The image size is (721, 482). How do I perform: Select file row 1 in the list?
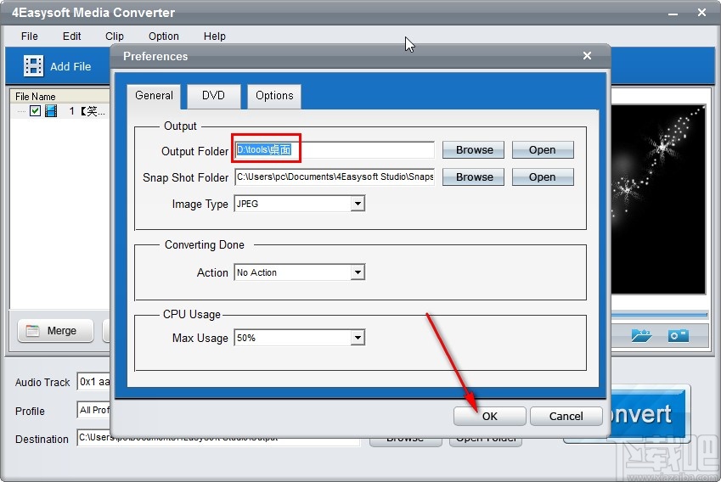[x=59, y=110]
